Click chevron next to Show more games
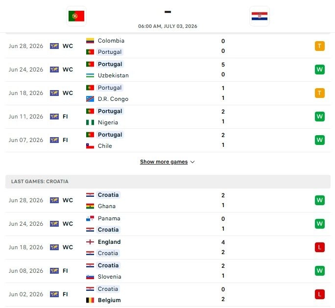Screen dimensions: 335x308 point(192,162)
